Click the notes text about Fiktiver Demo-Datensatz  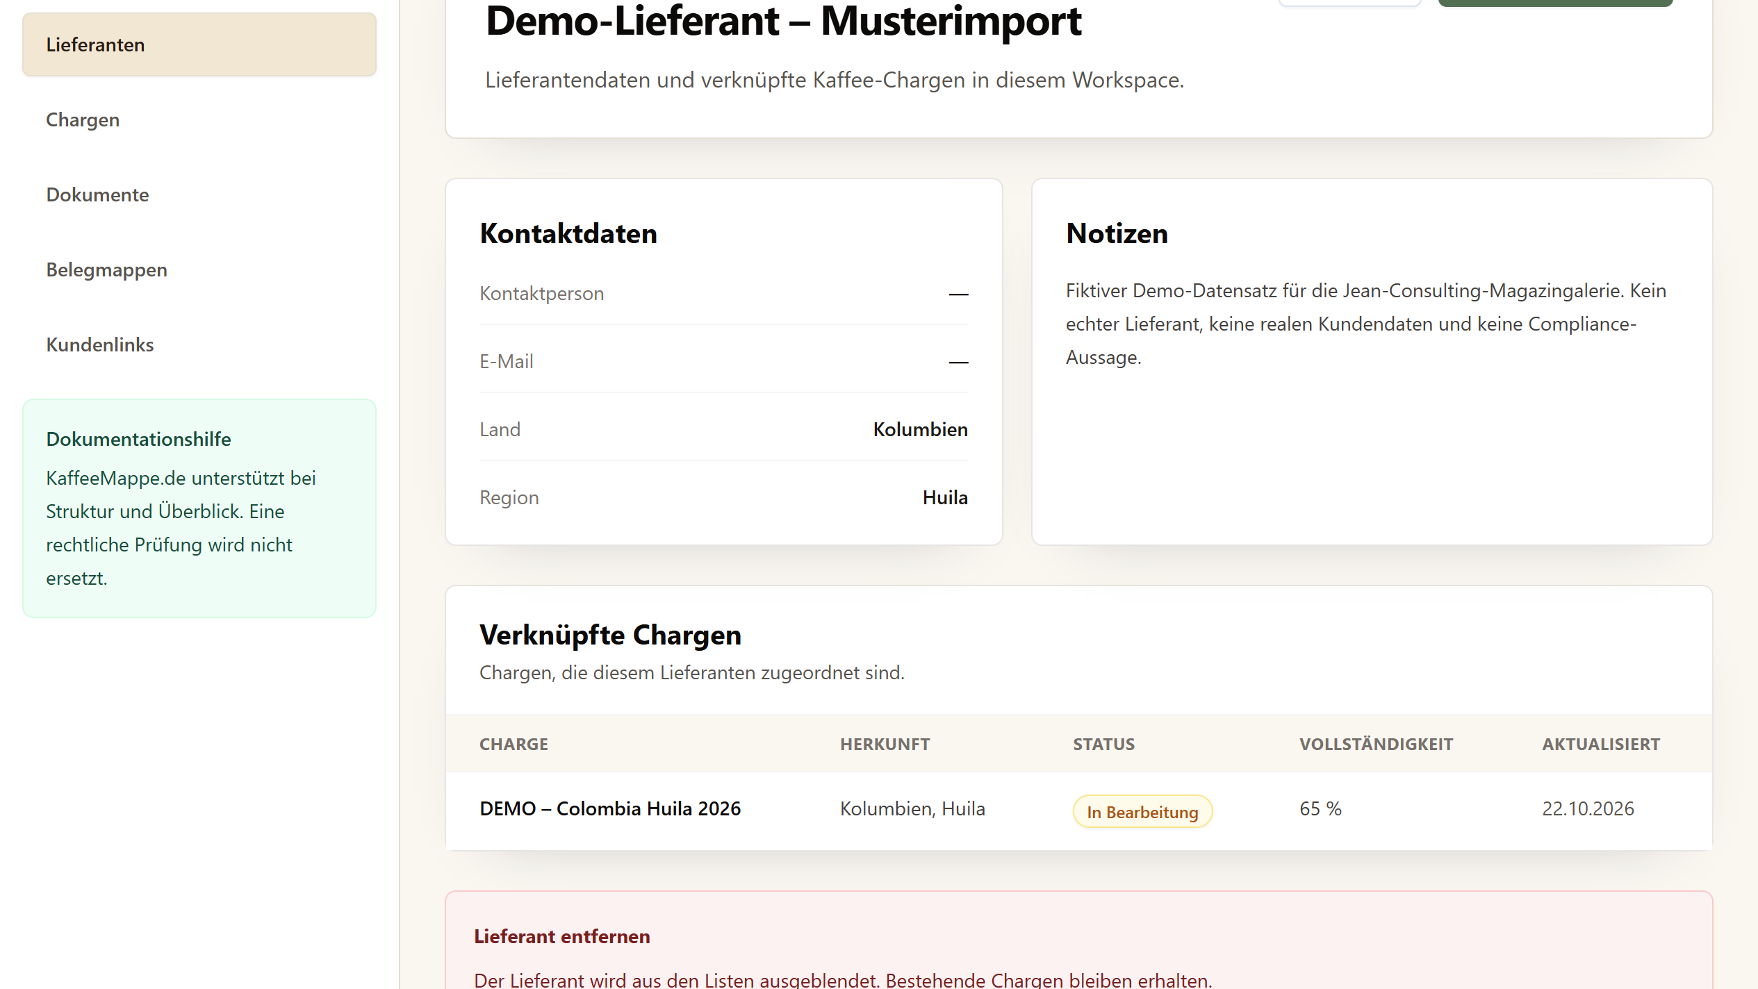[1365, 324]
